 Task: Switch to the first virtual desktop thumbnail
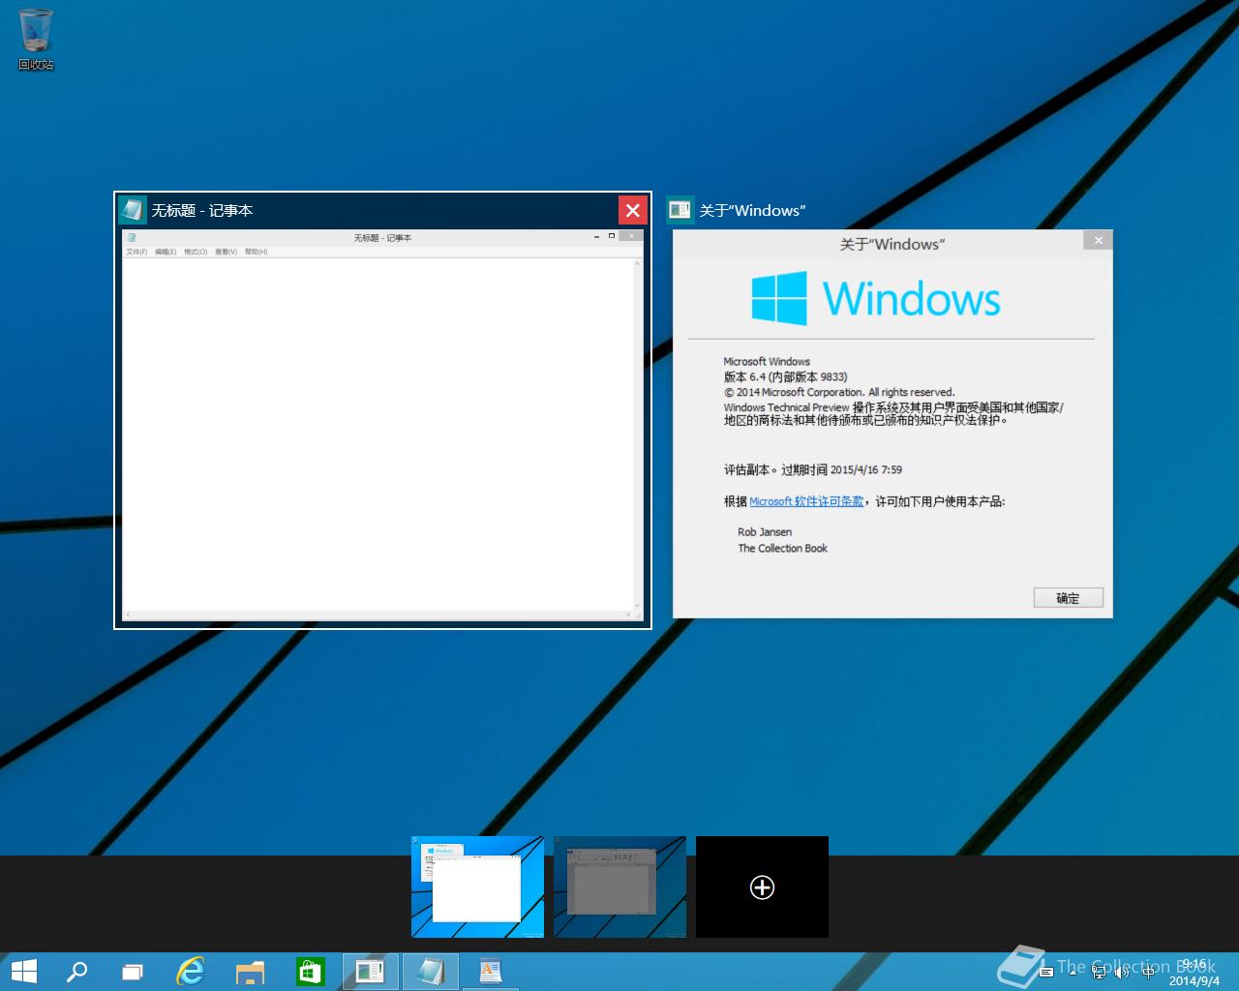pyautogui.click(x=477, y=886)
